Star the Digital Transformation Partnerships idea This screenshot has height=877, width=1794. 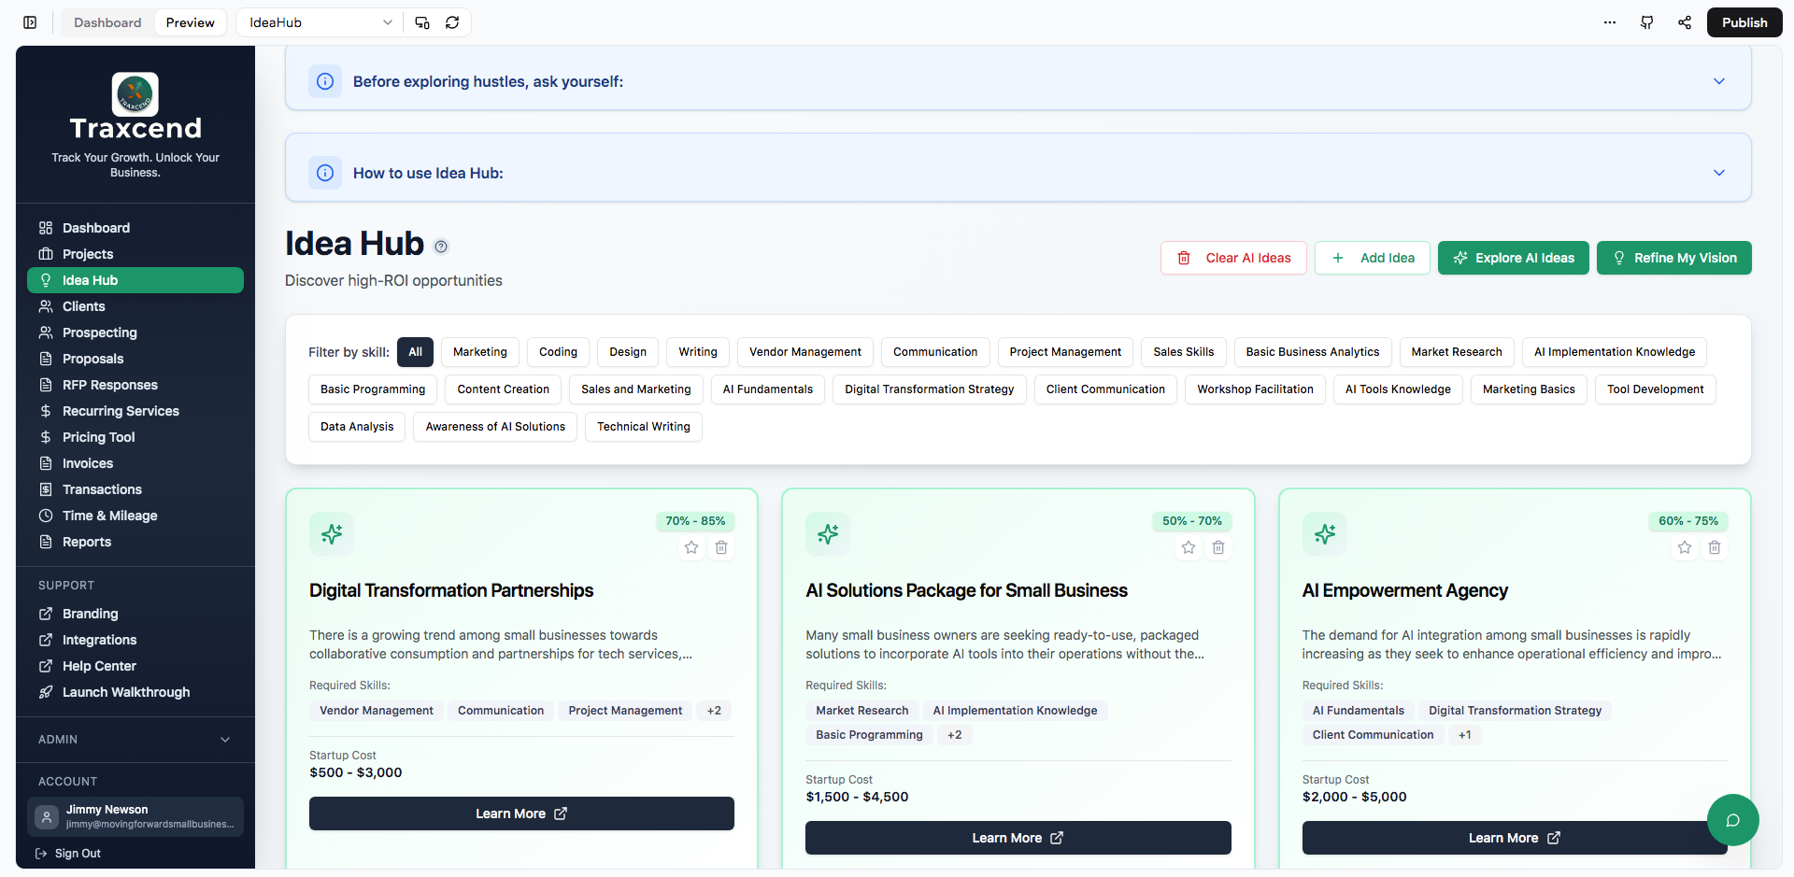691,547
